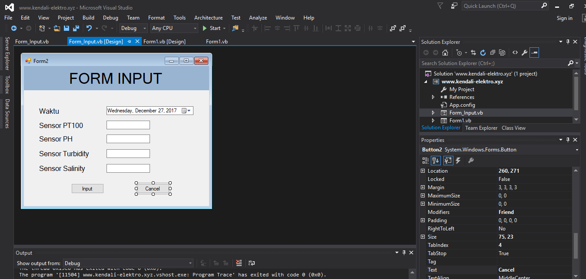Viewport: 586px width, 279px height.
Task: Click the View Code icon in Solution Explorer
Action: [x=515, y=53]
